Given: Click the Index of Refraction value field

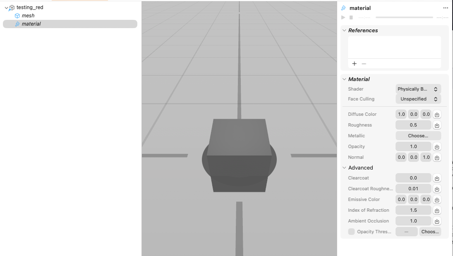Looking at the screenshot, I should point(413,210).
